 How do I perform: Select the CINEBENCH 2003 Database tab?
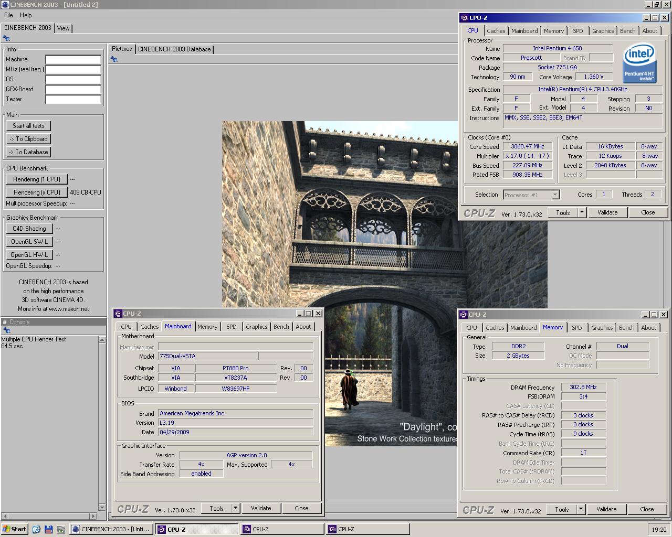pos(174,49)
